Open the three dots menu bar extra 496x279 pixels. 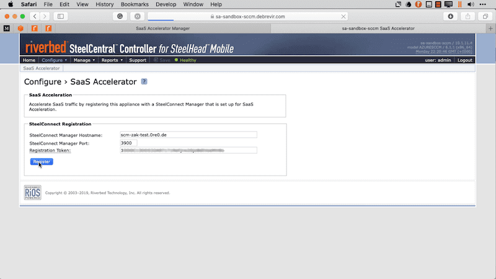tap(483, 4)
